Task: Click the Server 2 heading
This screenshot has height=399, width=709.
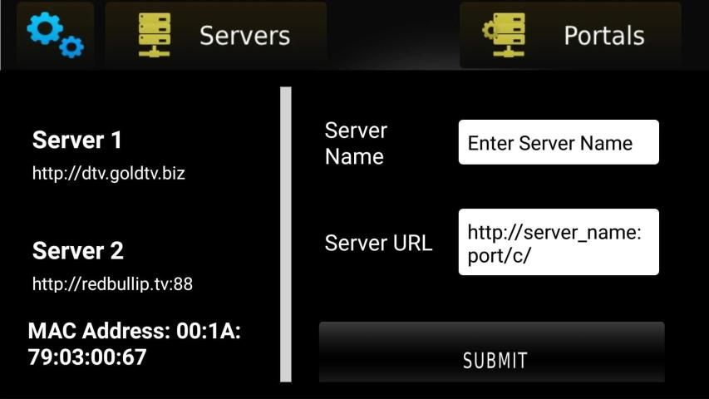Action: [78, 250]
